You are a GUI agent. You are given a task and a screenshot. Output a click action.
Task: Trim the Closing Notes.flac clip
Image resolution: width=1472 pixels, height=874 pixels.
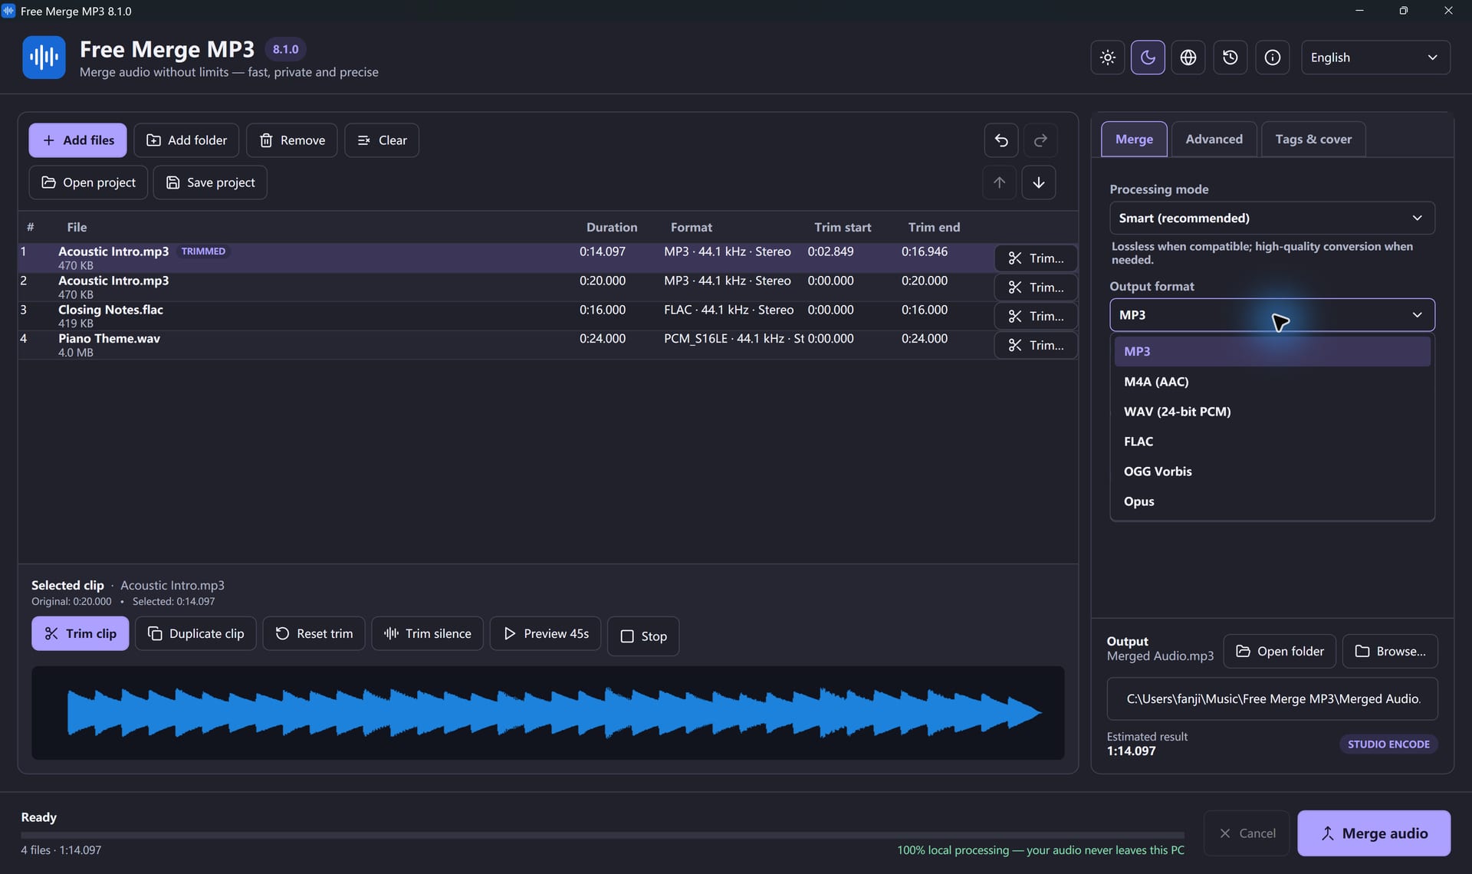click(x=1035, y=316)
